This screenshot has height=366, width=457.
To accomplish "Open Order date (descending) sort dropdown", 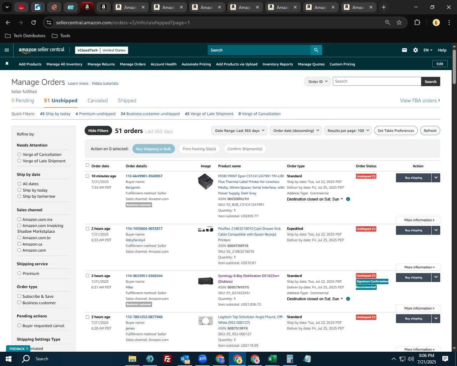I will point(296,130).
